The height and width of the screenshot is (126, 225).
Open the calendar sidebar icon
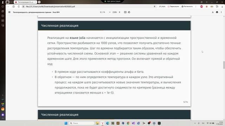pyautogui.click(x=3, y=21)
